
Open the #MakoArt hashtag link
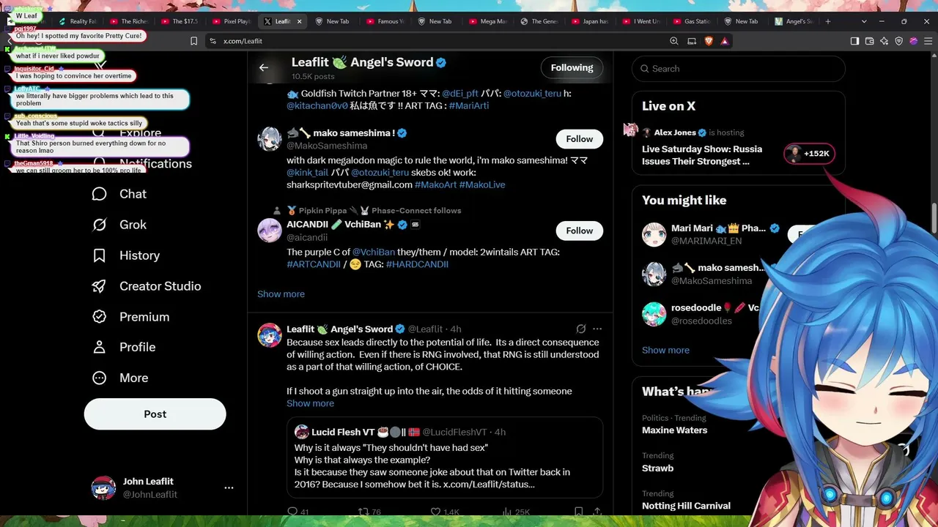tap(435, 184)
